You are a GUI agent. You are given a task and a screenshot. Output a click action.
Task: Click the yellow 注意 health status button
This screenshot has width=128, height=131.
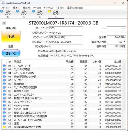coord(11,37)
